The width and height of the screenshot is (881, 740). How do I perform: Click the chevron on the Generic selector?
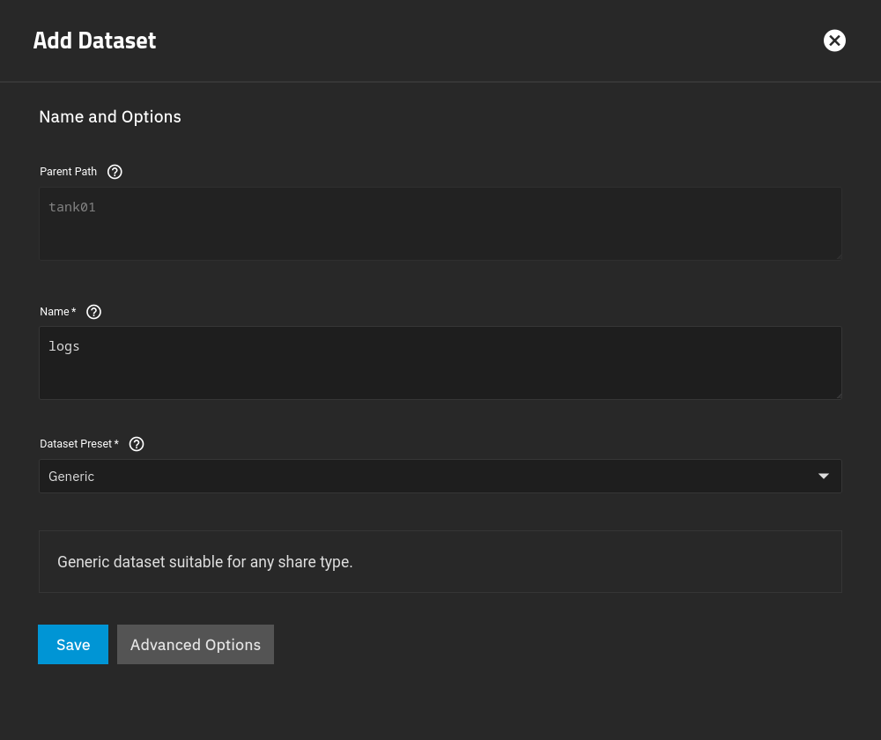pos(823,476)
